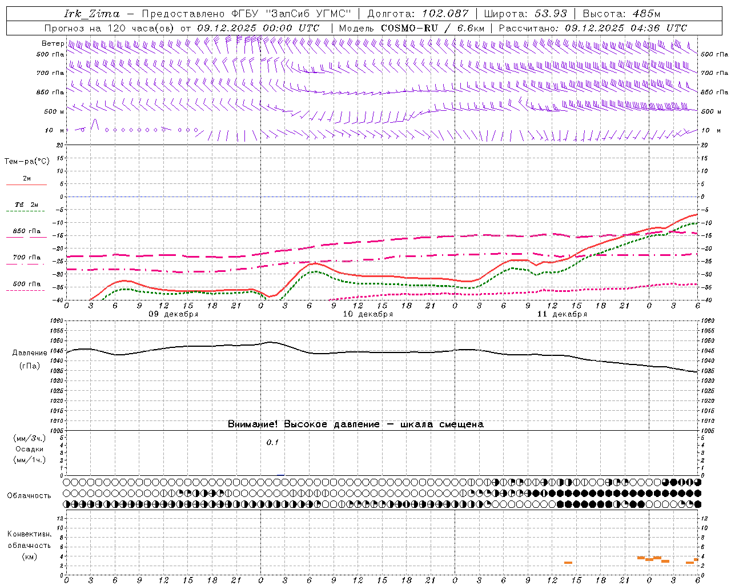This screenshot has width=731, height=585.
Task: Click the 'Высота: 485м' value
Action: coord(621,14)
